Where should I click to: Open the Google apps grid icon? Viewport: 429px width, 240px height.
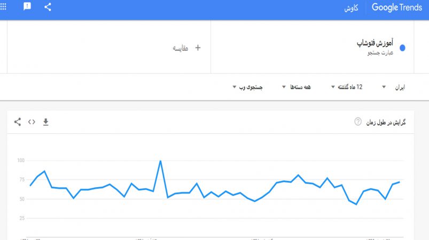3,6
